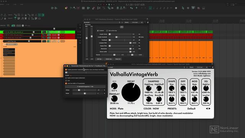Screen dimensions: 245x138
Task: Click Add tap button in ReaDelay
Action: [99, 59]
